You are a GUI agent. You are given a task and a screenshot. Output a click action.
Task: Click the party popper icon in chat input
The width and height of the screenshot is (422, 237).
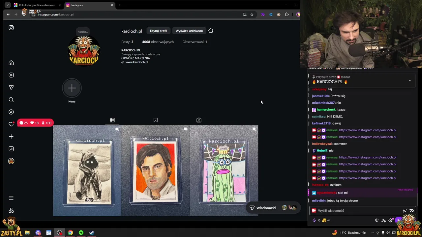click(405, 211)
